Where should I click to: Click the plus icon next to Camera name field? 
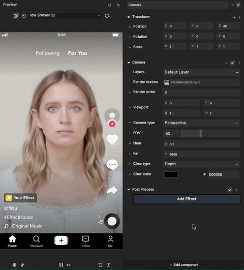tap(233, 5)
